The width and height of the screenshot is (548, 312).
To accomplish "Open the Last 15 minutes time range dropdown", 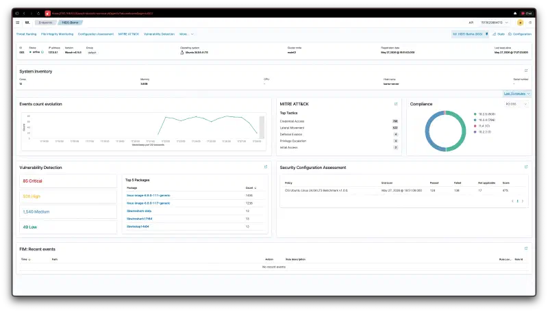I will pos(516,94).
